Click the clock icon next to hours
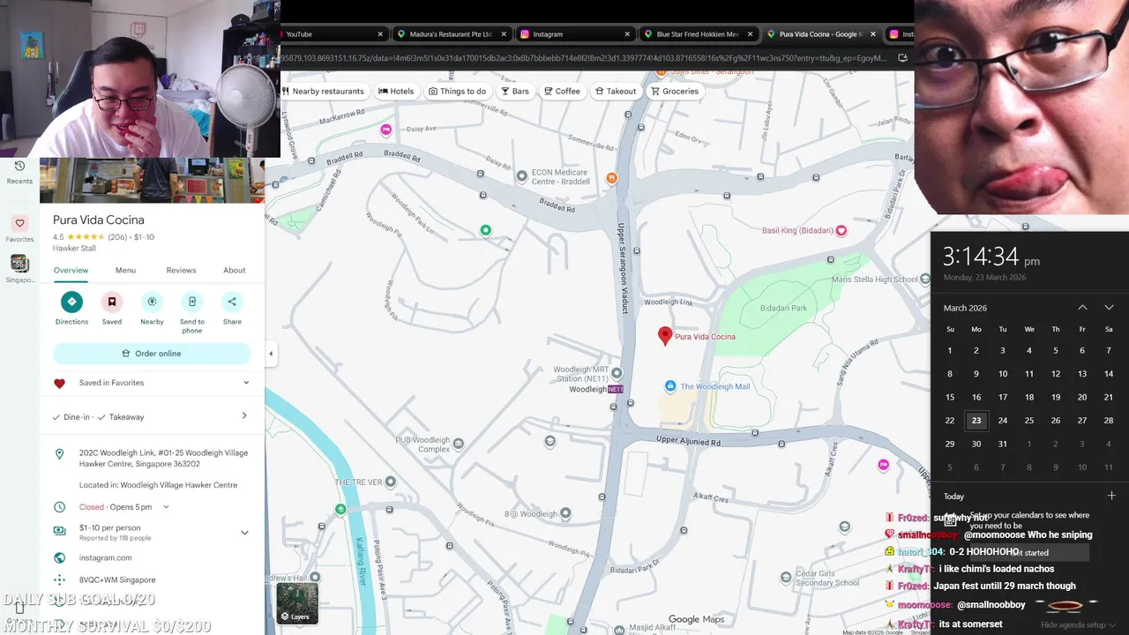1129x635 pixels. tap(59, 507)
